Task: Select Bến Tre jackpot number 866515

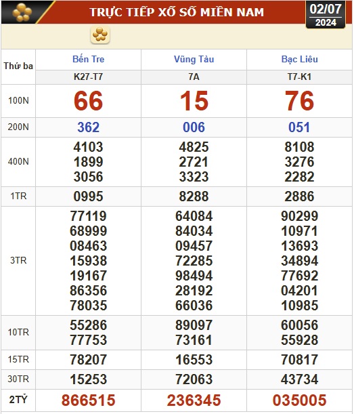Action: click(x=89, y=400)
